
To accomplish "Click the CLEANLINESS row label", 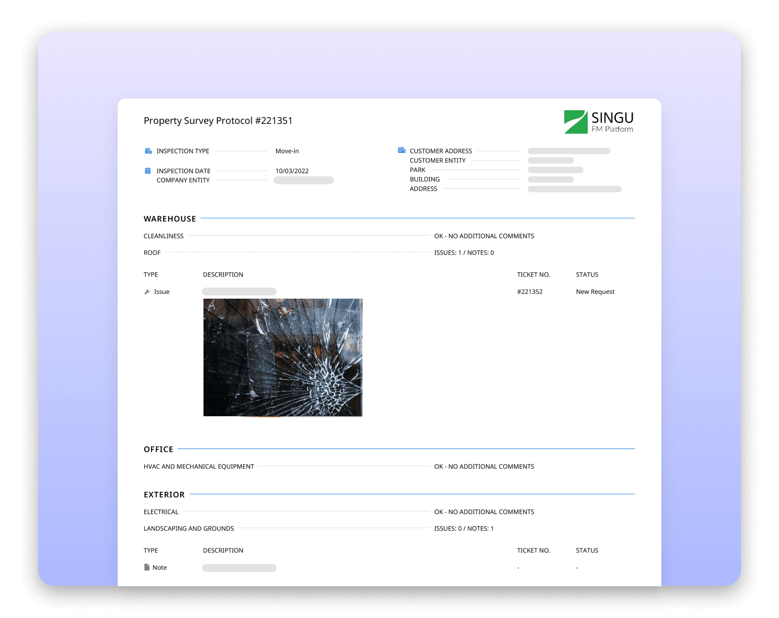I will pos(164,236).
